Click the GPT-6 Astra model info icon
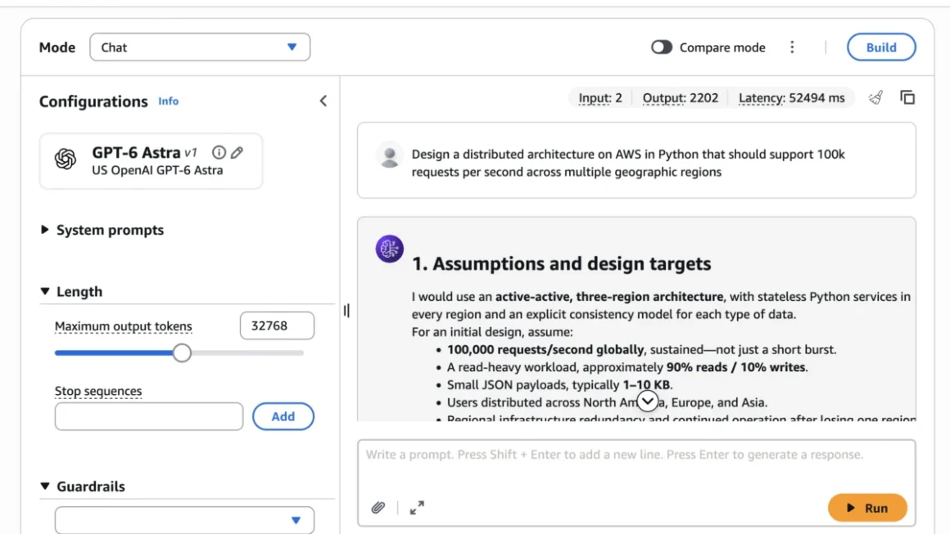 (219, 152)
